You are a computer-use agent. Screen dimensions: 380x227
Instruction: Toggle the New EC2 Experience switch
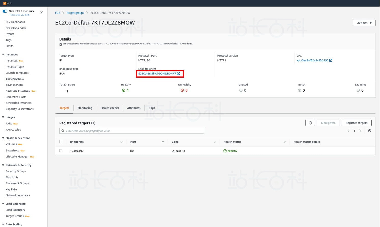5,11
